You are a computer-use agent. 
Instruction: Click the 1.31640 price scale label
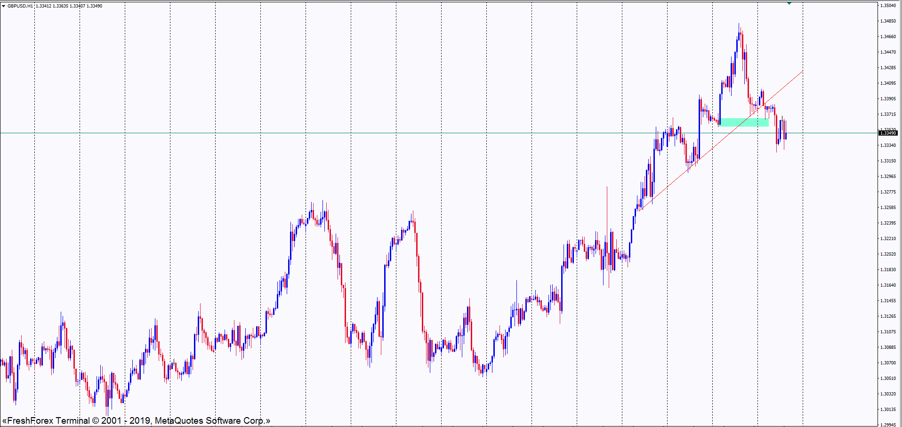pos(888,285)
